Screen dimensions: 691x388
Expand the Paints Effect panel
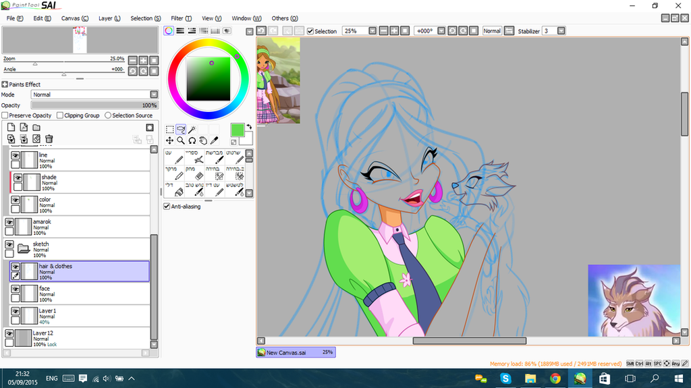5,84
